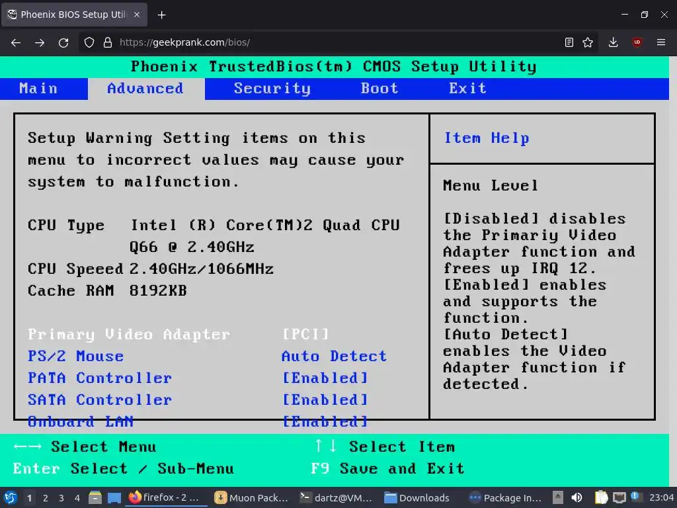
Task: Open removable media eject tray icon
Action: tap(558, 497)
